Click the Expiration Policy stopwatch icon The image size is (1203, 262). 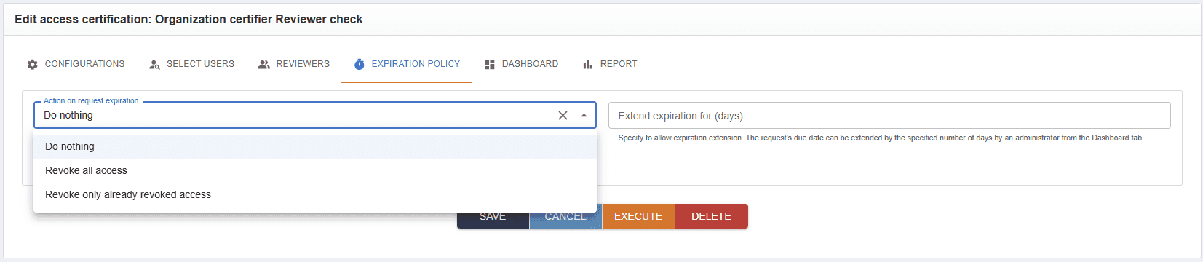point(360,64)
